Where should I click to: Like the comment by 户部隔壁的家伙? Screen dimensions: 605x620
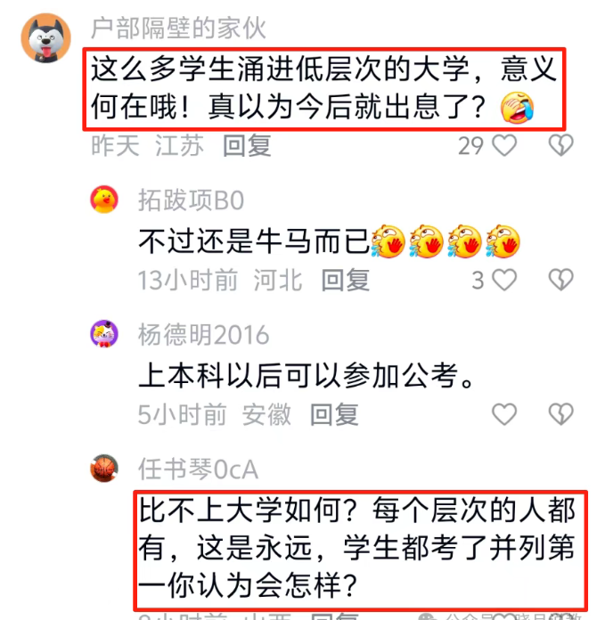[504, 145]
